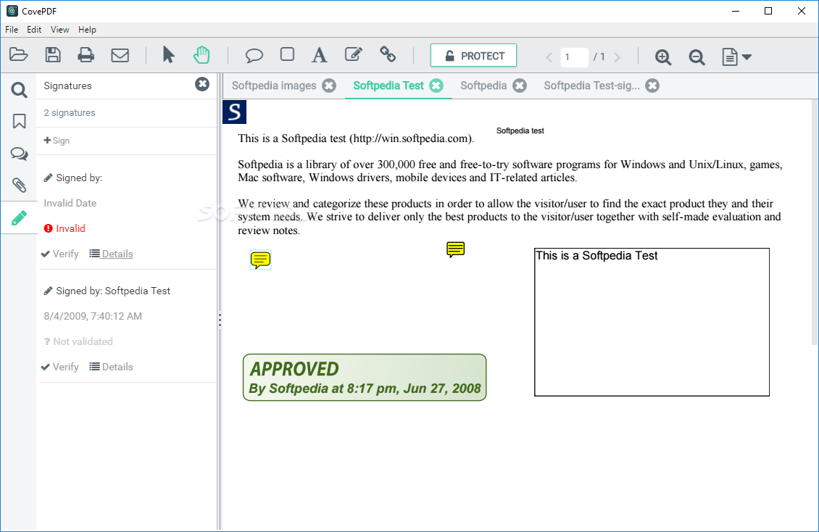Image resolution: width=819 pixels, height=532 pixels.
Task: Select the arrow pointer tool
Action: click(x=168, y=55)
